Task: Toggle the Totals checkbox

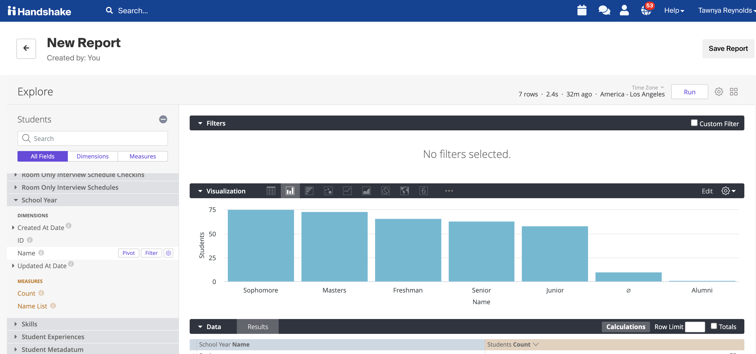Action: 714,326
